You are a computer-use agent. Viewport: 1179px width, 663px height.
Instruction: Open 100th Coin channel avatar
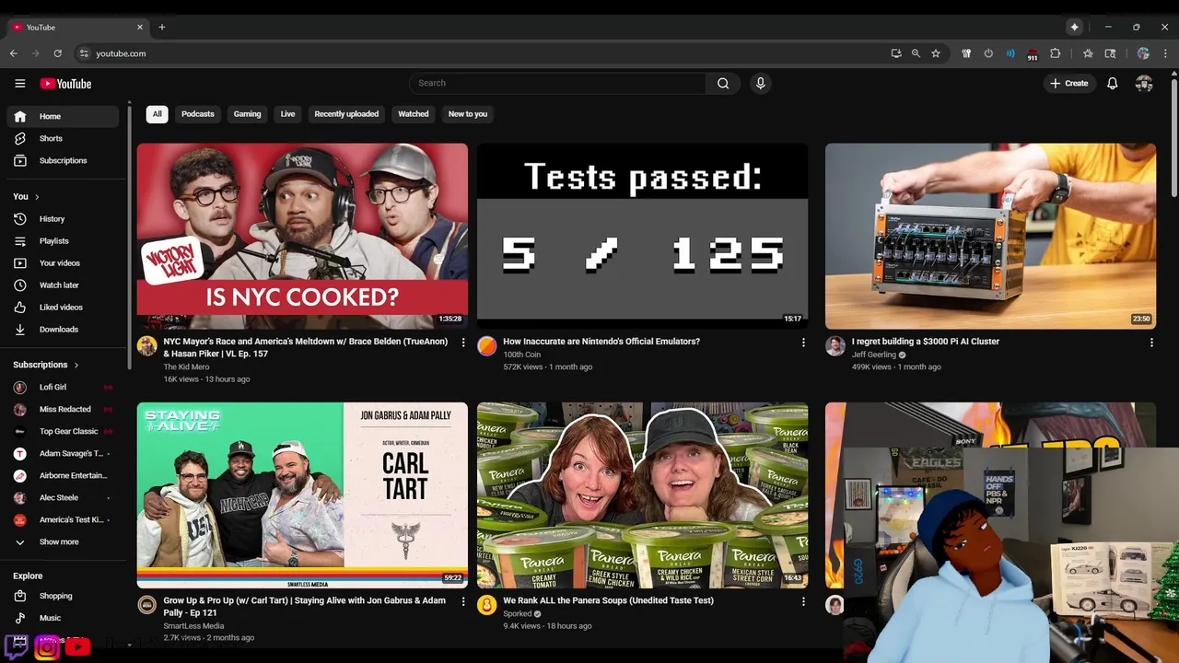(x=487, y=346)
